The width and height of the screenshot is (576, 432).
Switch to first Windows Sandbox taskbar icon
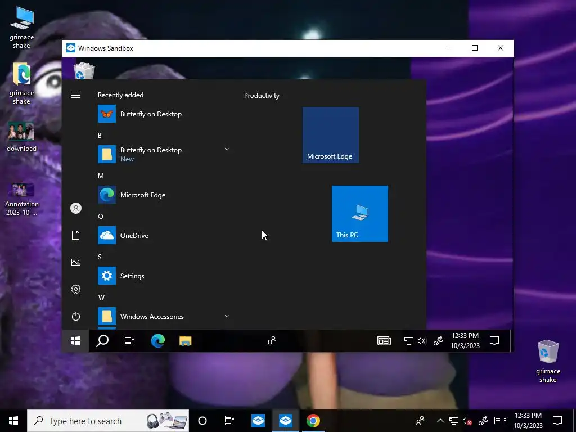tap(258, 421)
